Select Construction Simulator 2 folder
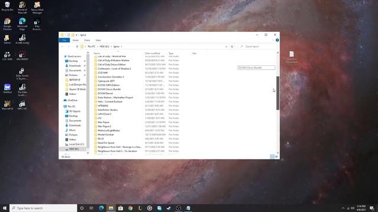 click(x=110, y=77)
